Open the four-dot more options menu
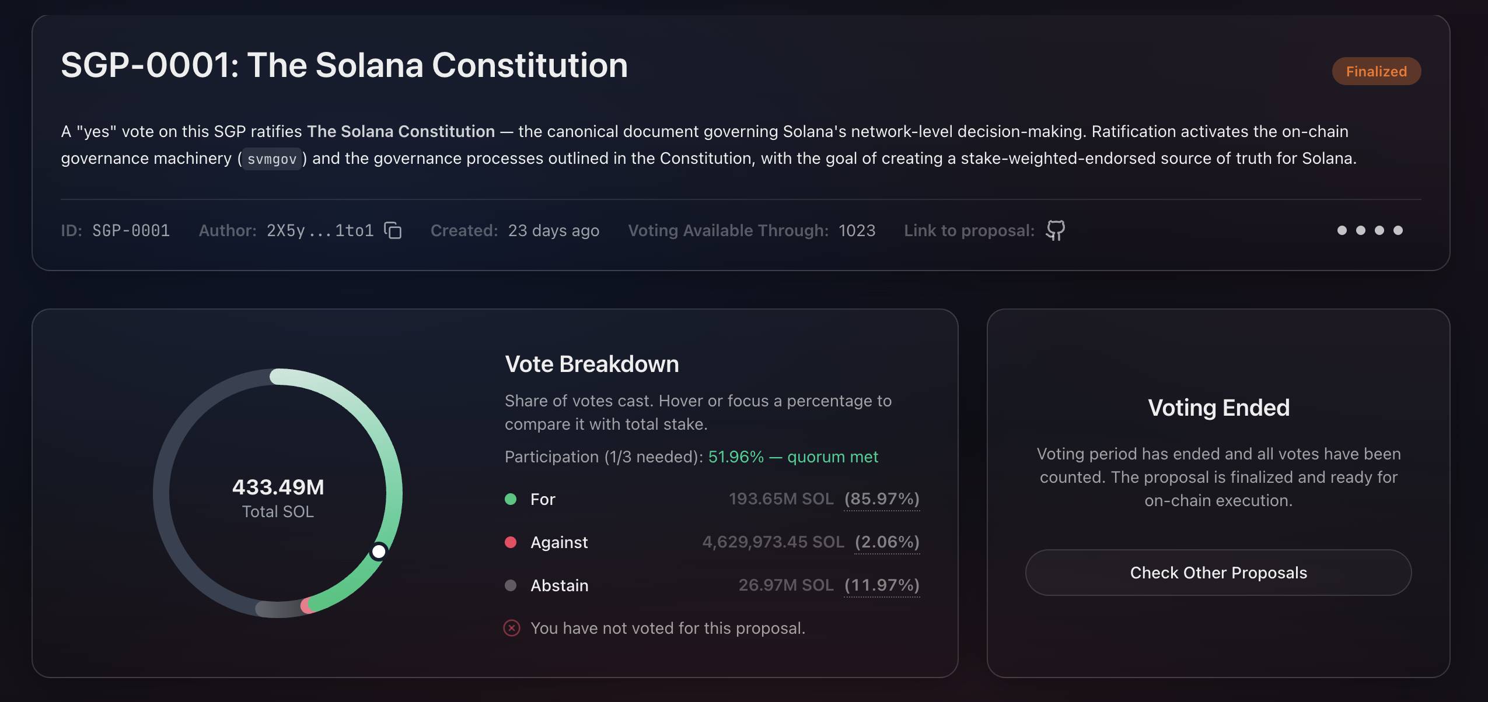Image resolution: width=1488 pixels, height=702 pixels. point(1370,230)
